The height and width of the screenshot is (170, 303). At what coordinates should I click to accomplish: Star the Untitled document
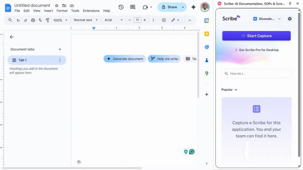(x=57, y=6)
